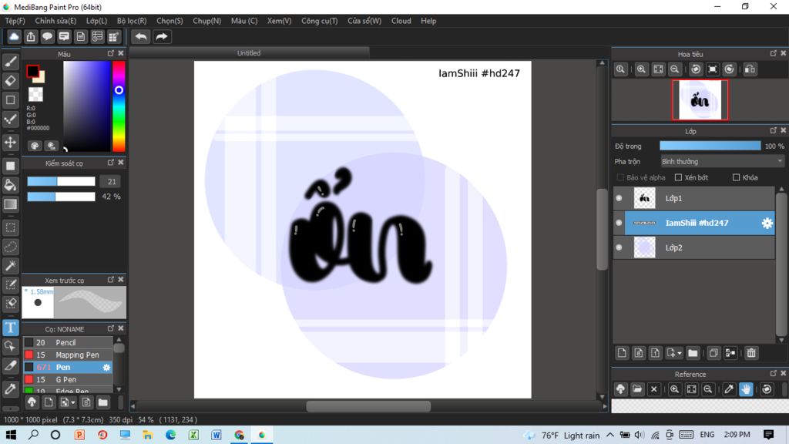Open the Cloud menu
Viewport: 789px width, 444px height.
click(x=401, y=21)
